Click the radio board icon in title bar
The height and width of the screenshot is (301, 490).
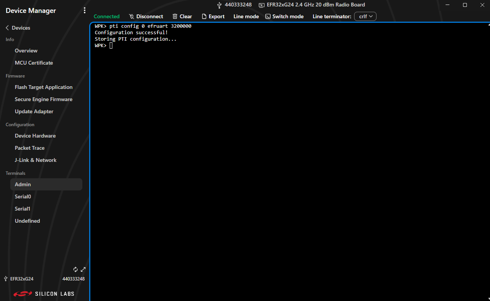coord(262,5)
